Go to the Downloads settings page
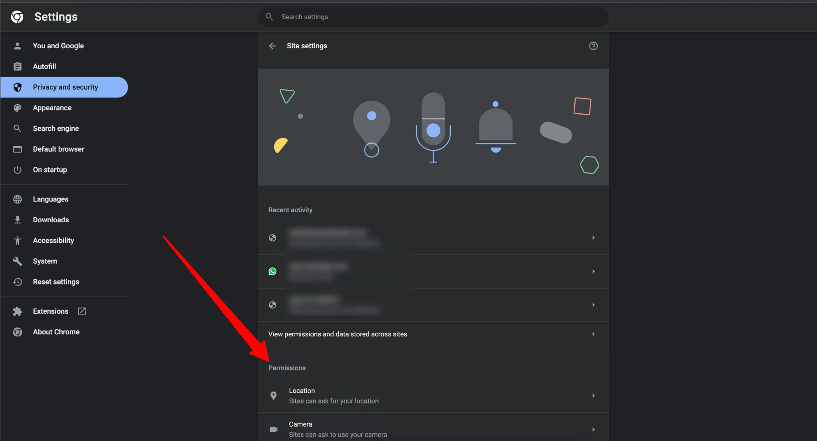Image resolution: width=817 pixels, height=441 pixels. point(51,220)
